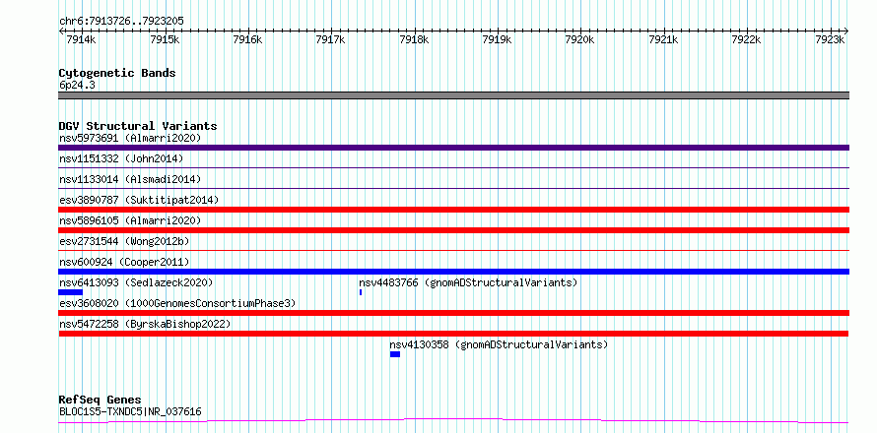
Task: Open nsv1133014 (Alsmadi2014) variant label
Action: [130, 179]
